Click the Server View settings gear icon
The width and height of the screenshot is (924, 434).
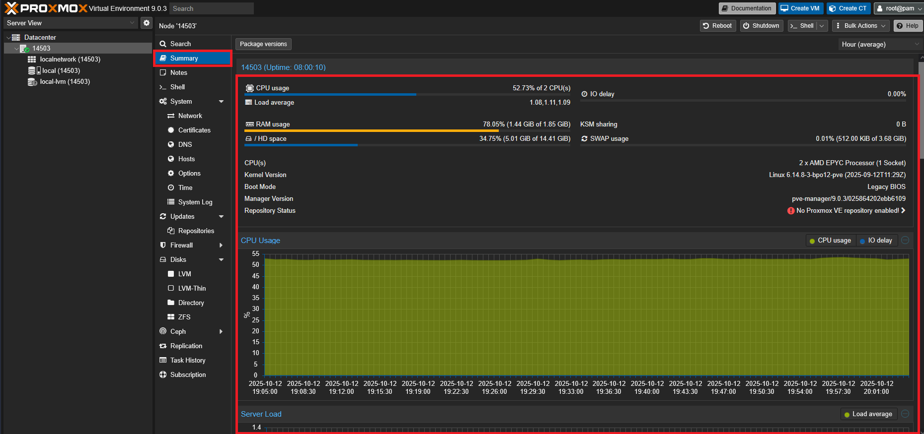coord(146,23)
